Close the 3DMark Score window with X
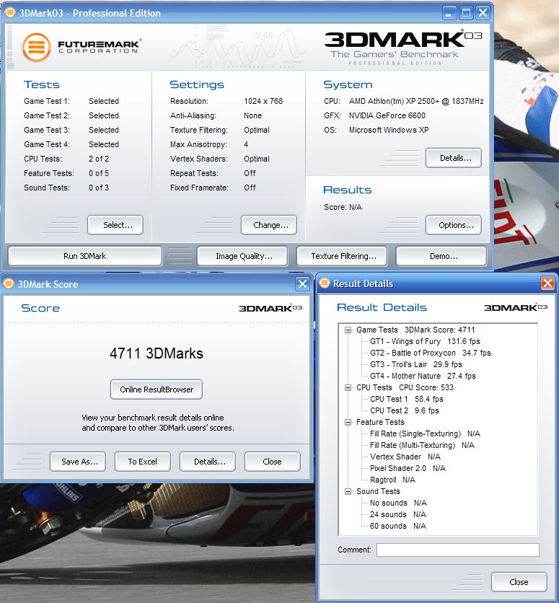 click(302, 283)
